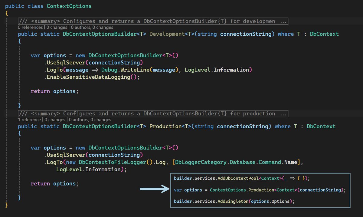This screenshot has width=363, height=217.
Task: Expand the collapsed summary comment for development
Action: click(153, 21)
